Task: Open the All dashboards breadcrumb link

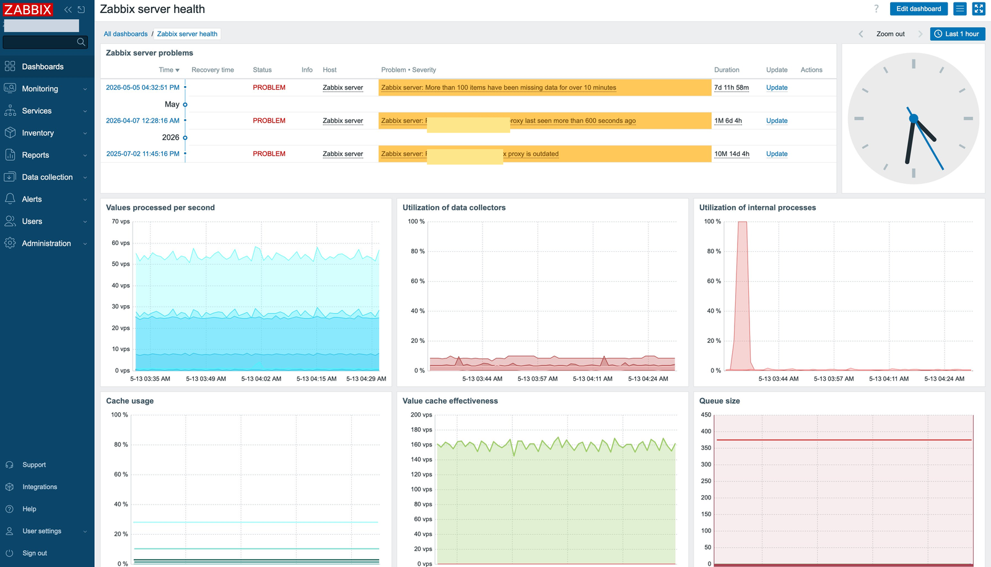Action: [126, 34]
